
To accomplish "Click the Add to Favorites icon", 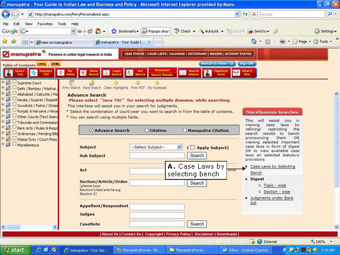I will [x=14, y=41].
